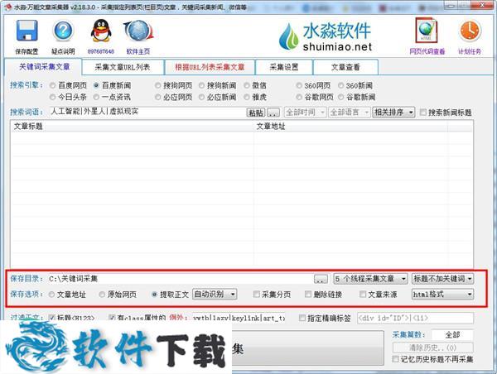Enable the 搜索新闻标题 checkbox
This screenshot has height=374, width=497.
click(424, 113)
